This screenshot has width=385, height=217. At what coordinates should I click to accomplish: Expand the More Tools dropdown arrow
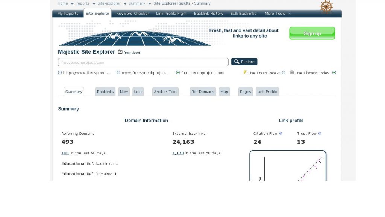(x=290, y=14)
